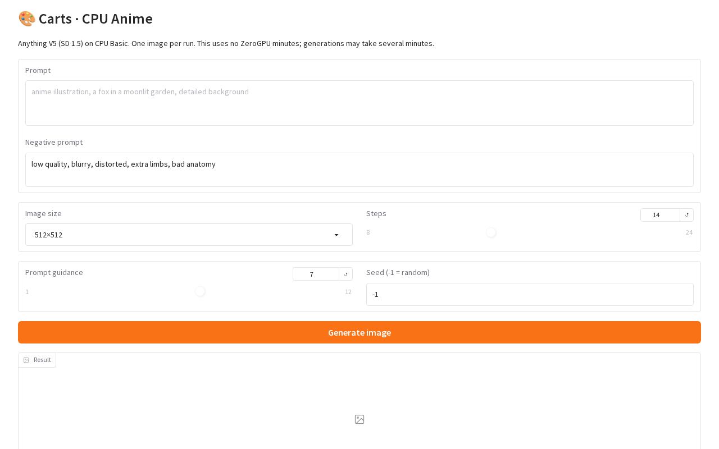Click the 'Anything V5 (SD 1.5)' description text
This screenshot has width=719, height=449.
tap(226, 43)
